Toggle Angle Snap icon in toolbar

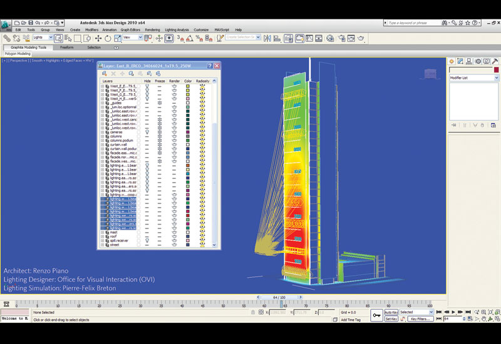click(x=190, y=39)
